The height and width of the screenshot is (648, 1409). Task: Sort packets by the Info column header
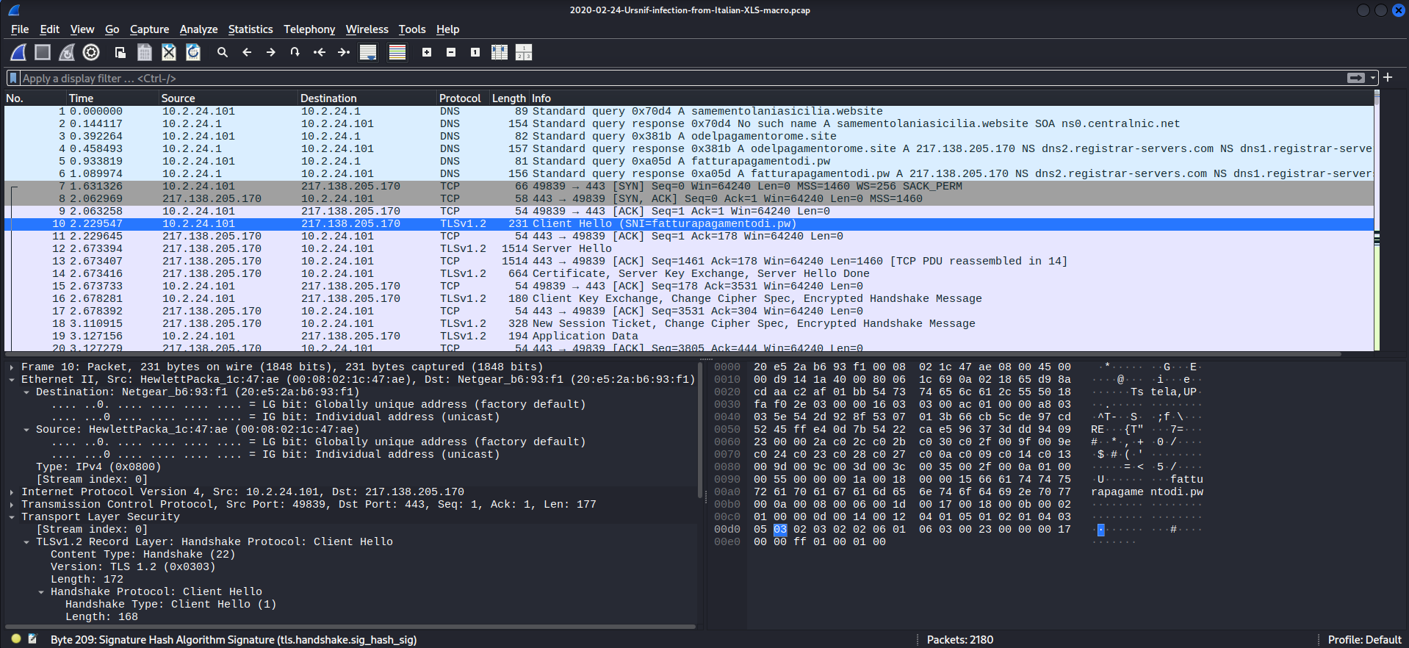tap(951, 98)
